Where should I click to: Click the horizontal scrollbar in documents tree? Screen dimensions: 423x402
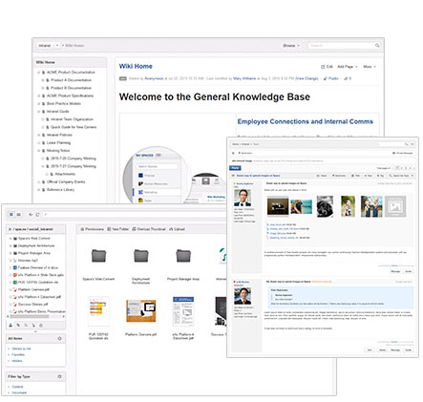(30, 317)
